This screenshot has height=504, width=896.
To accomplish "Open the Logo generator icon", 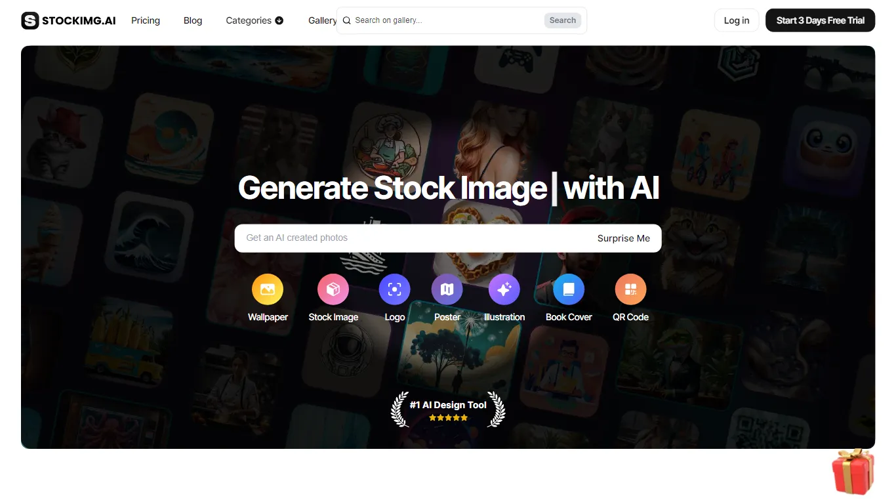I will pyautogui.click(x=395, y=289).
